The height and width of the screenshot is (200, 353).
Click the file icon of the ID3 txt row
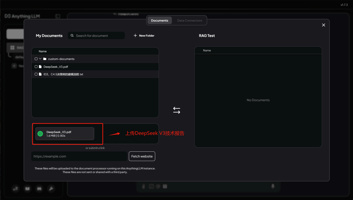(x=40, y=74)
